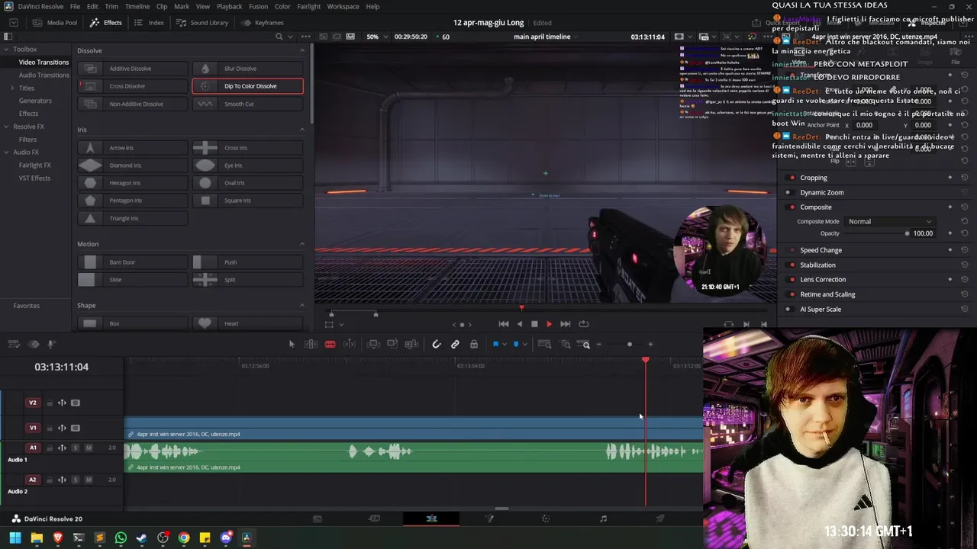This screenshot has width=977, height=549.
Task: Reset the Dynamic Zoom settings
Action: 965,193
